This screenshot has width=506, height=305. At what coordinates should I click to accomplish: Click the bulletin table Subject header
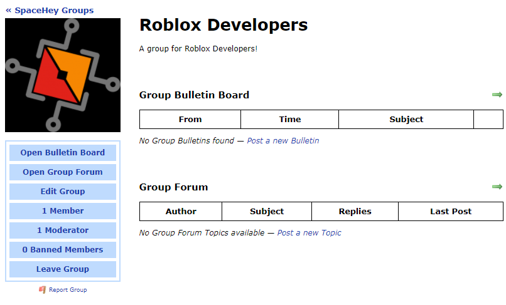406,120
